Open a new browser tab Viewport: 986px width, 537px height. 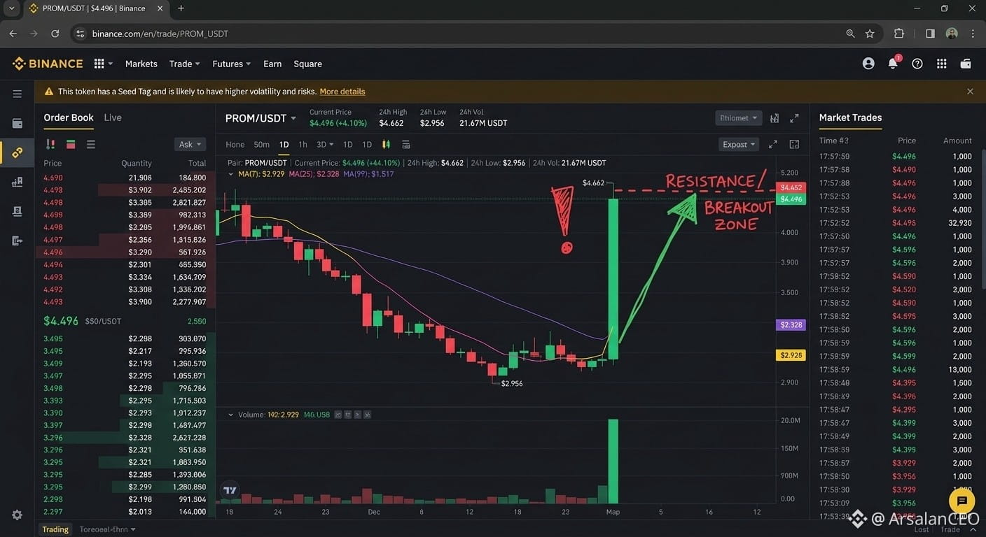coord(181,8)
